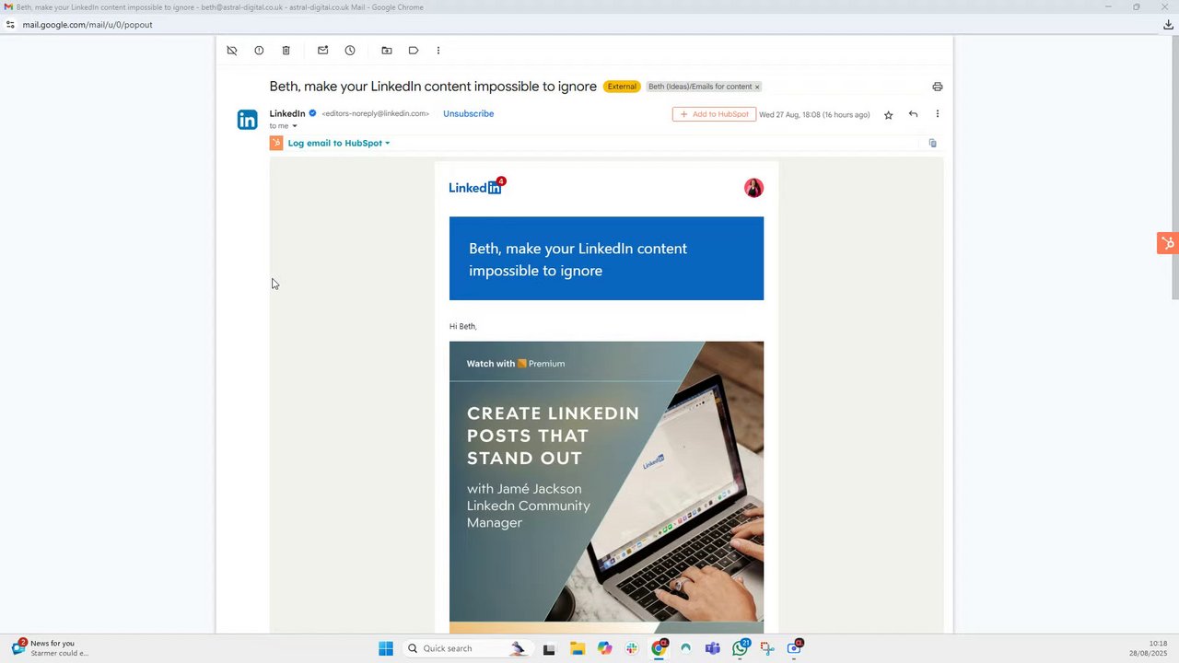
Task: Open the site information icon beside the URL
Action: (10, 25)
